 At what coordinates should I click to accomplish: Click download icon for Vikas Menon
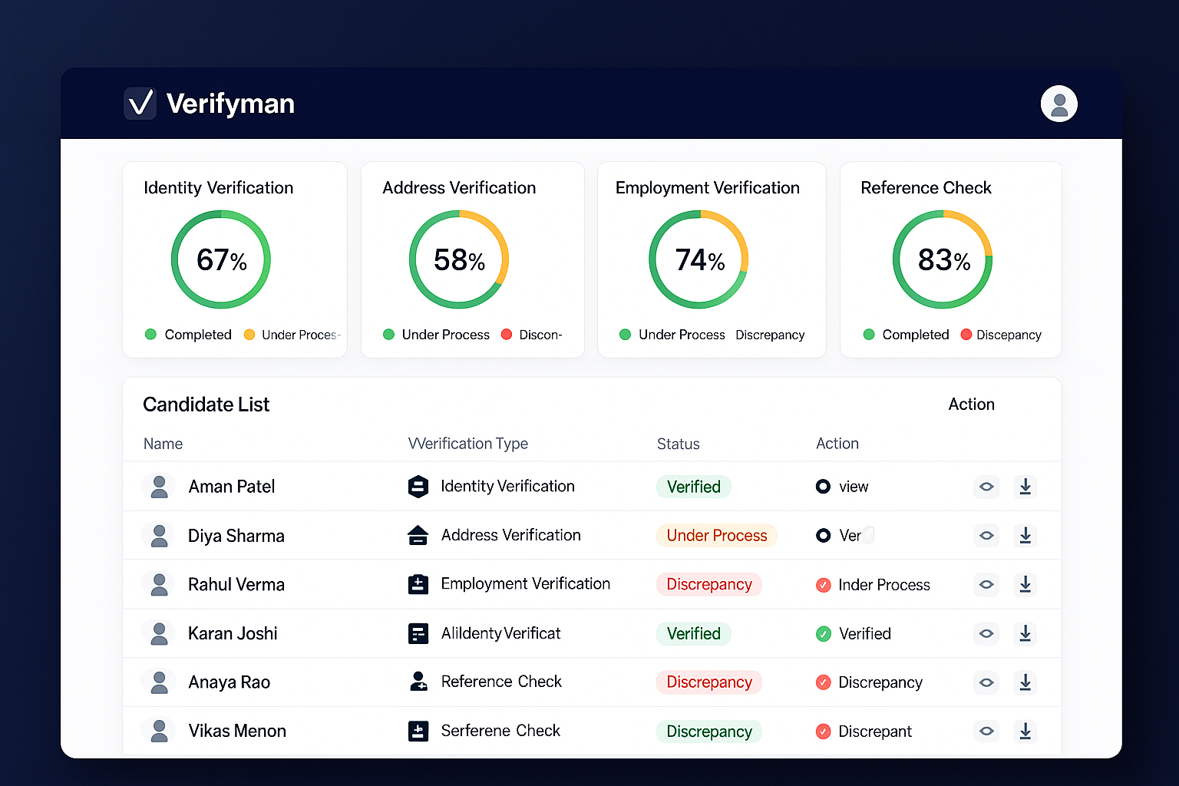coord(1025,732)
